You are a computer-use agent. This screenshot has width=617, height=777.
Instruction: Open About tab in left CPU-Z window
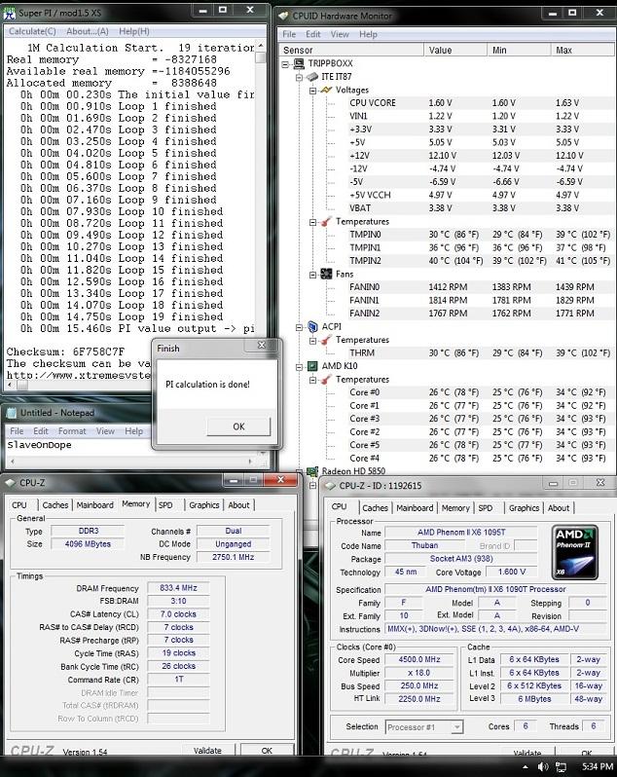(238, 505)
